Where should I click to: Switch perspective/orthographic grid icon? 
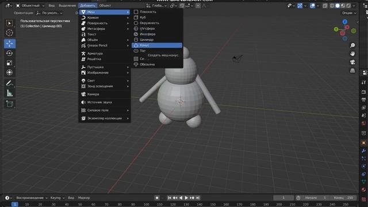(x=352, y=71)
